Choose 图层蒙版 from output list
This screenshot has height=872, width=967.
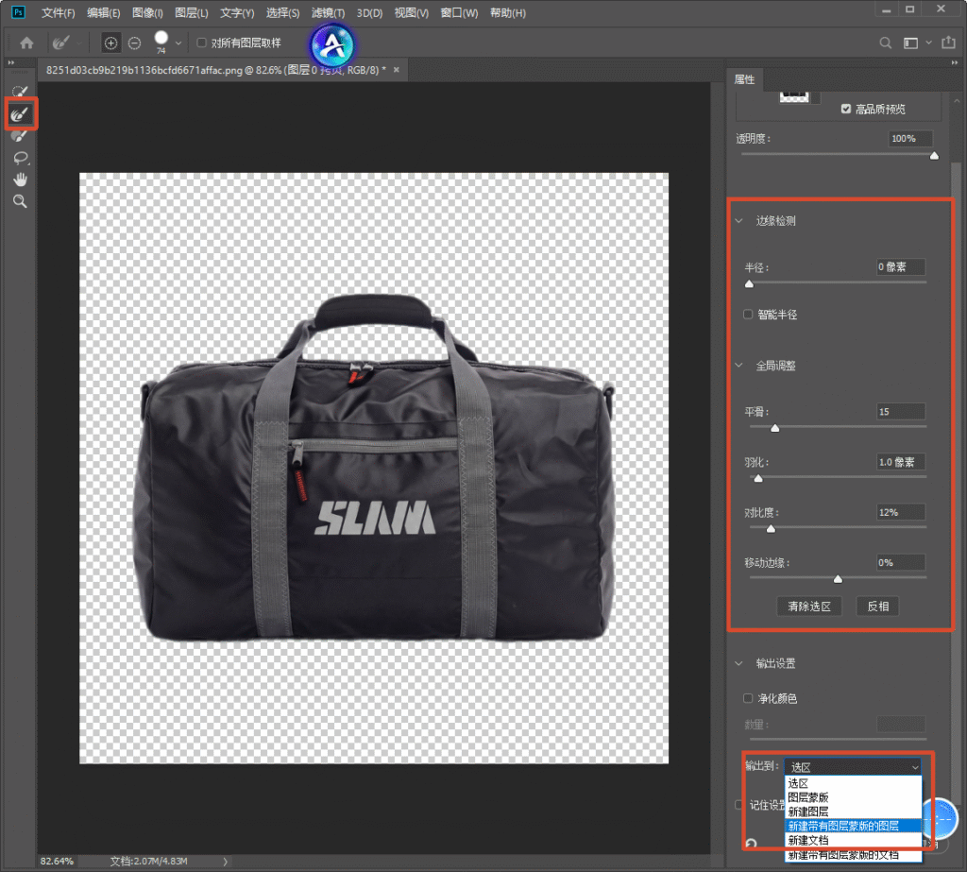click(x=853, y=797)
